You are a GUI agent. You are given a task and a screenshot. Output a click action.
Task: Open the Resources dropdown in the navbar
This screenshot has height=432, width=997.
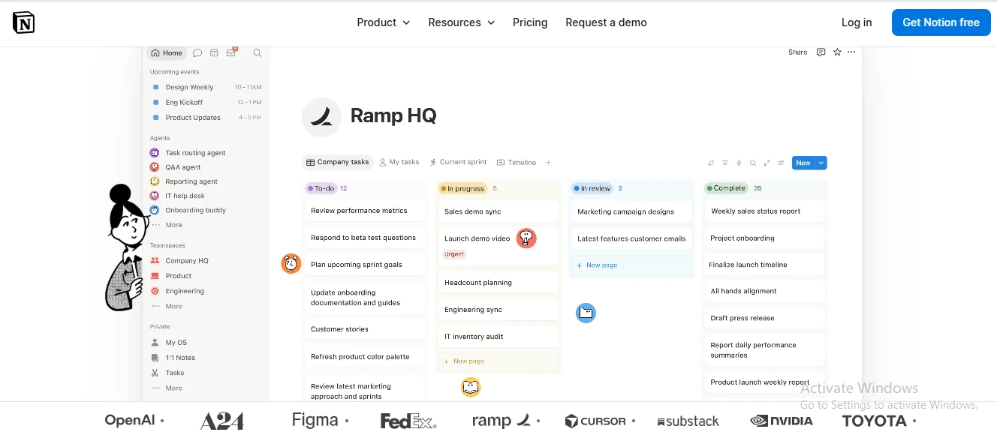[x=461, y=22]
